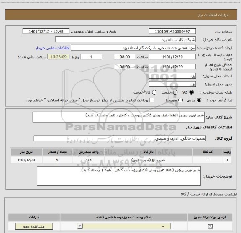This screenshot has height=233, width=241.
Task: Select the کالا radio button
Action: (192, 92)
